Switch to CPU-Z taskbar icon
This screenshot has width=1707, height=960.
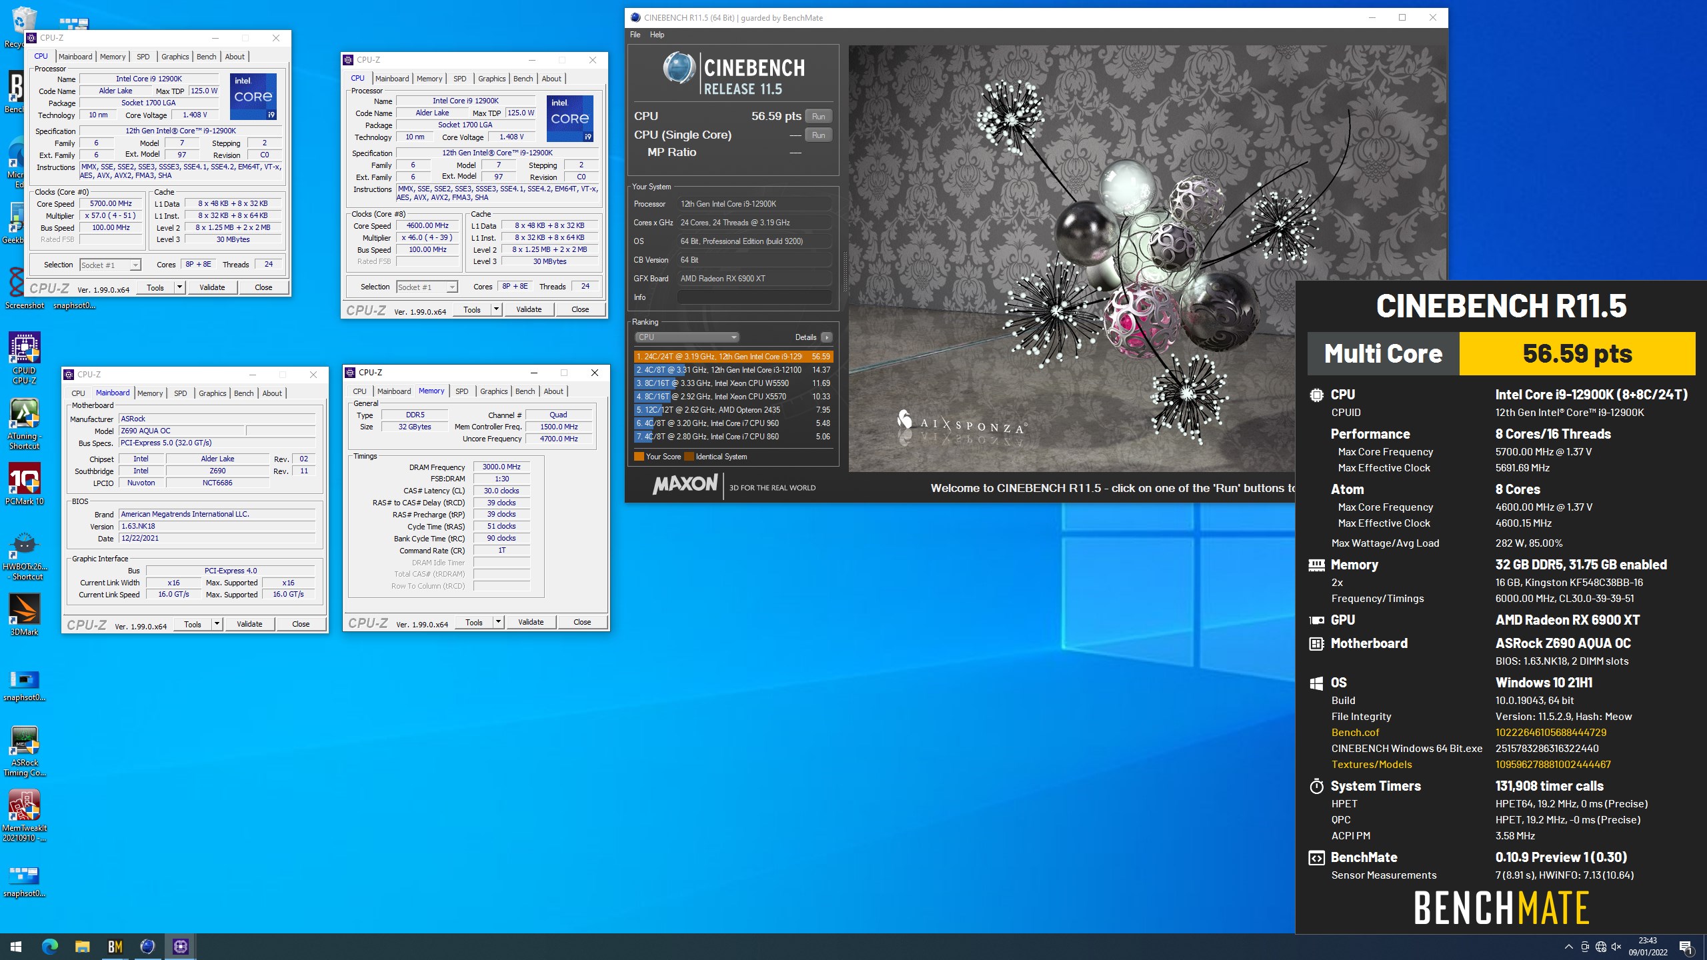click(180, 946)
